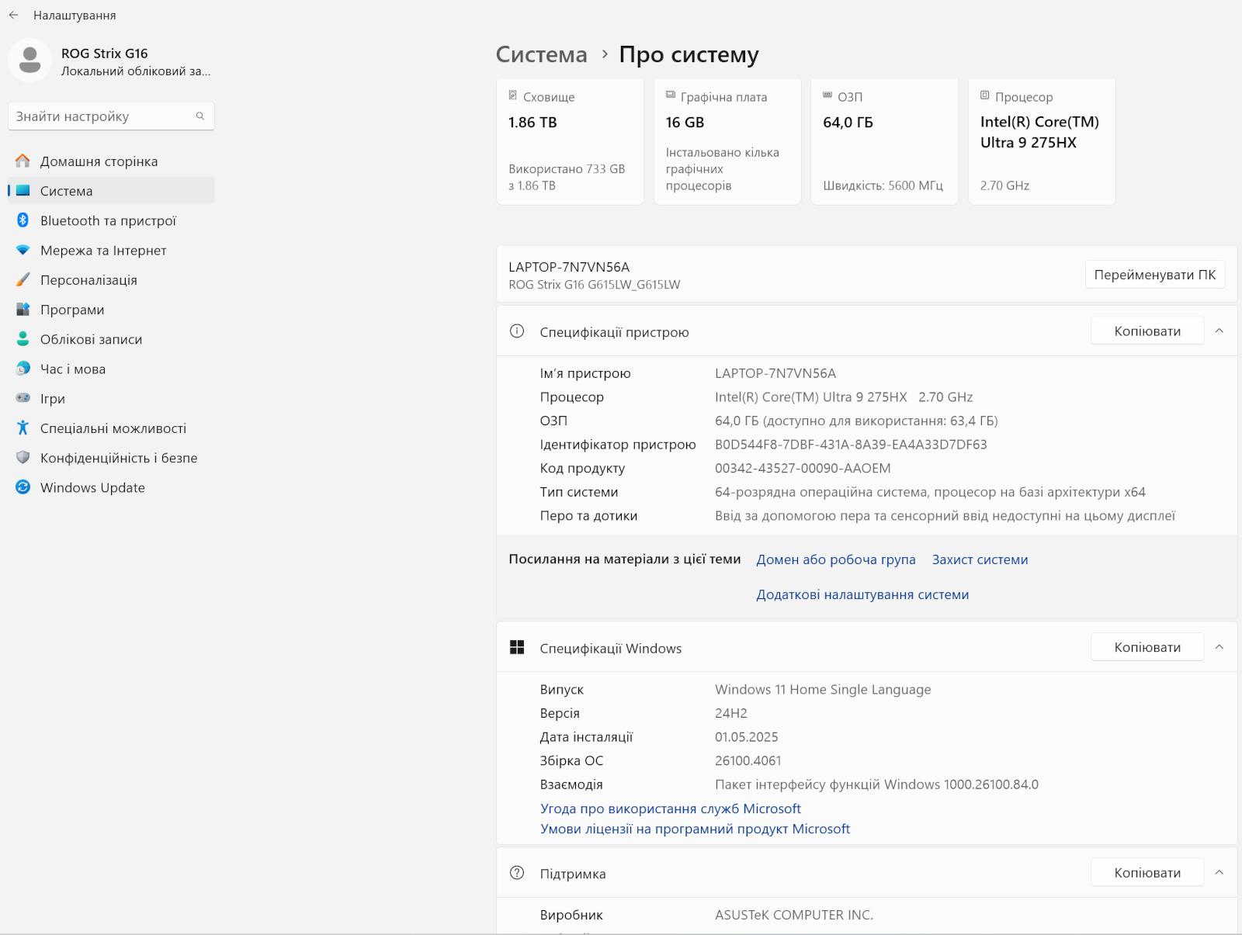Click the version value 24H2

pos(731,713)
